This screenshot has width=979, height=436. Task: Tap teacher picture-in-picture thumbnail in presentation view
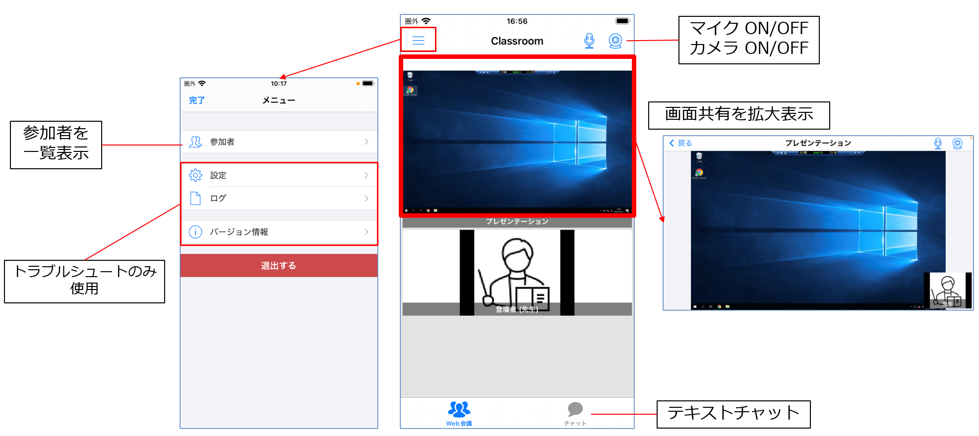point(948,291)
